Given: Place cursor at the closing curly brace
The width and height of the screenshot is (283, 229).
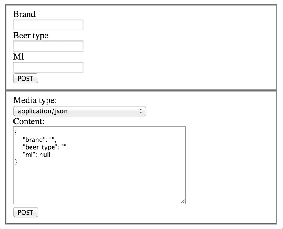Looking at the screenshot, I should point(16,162).
